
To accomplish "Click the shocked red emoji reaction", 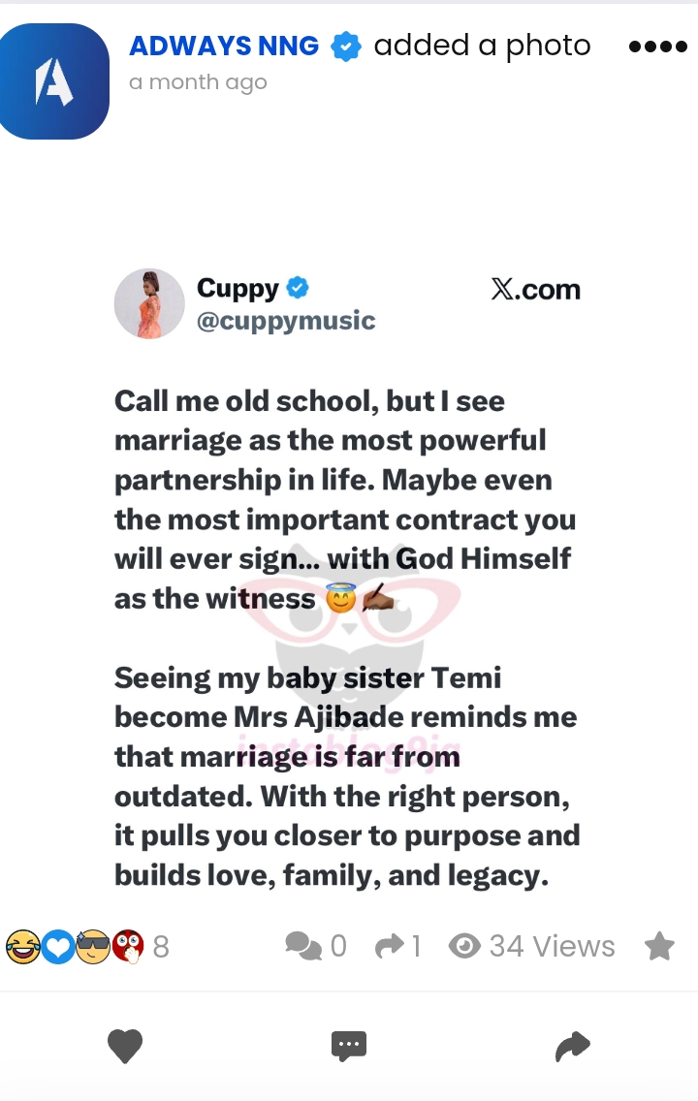I will [x=128, y=946].
